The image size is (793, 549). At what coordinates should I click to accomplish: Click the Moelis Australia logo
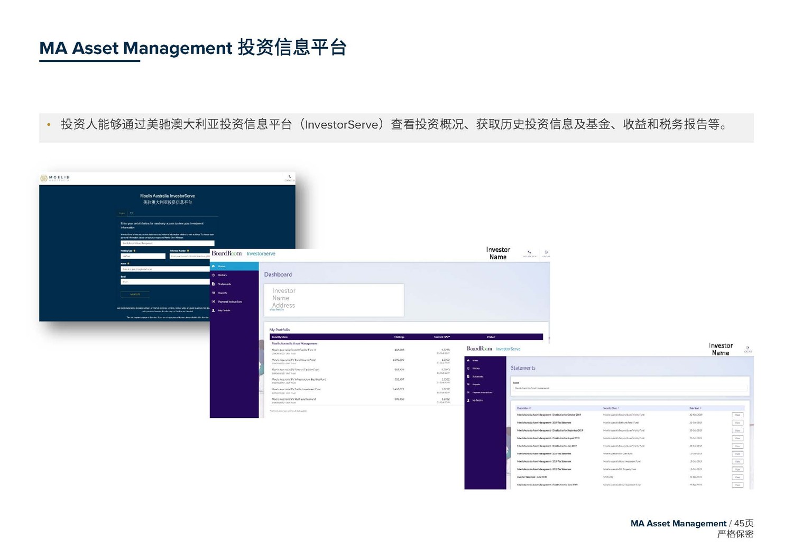click(55, 178)
